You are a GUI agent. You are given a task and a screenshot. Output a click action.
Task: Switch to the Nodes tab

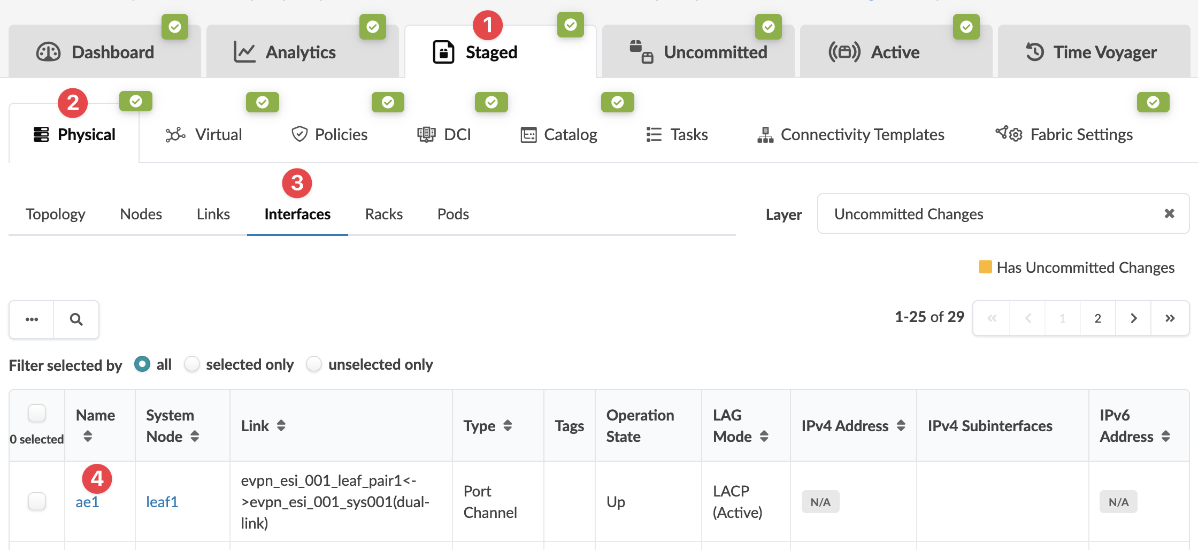pos(141,214)
